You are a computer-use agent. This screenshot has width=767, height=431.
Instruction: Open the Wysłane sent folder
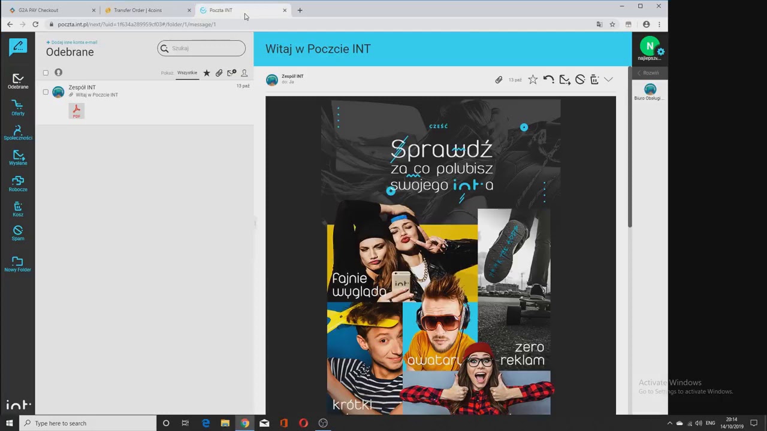pyautogui.click(x=18, y=158)
